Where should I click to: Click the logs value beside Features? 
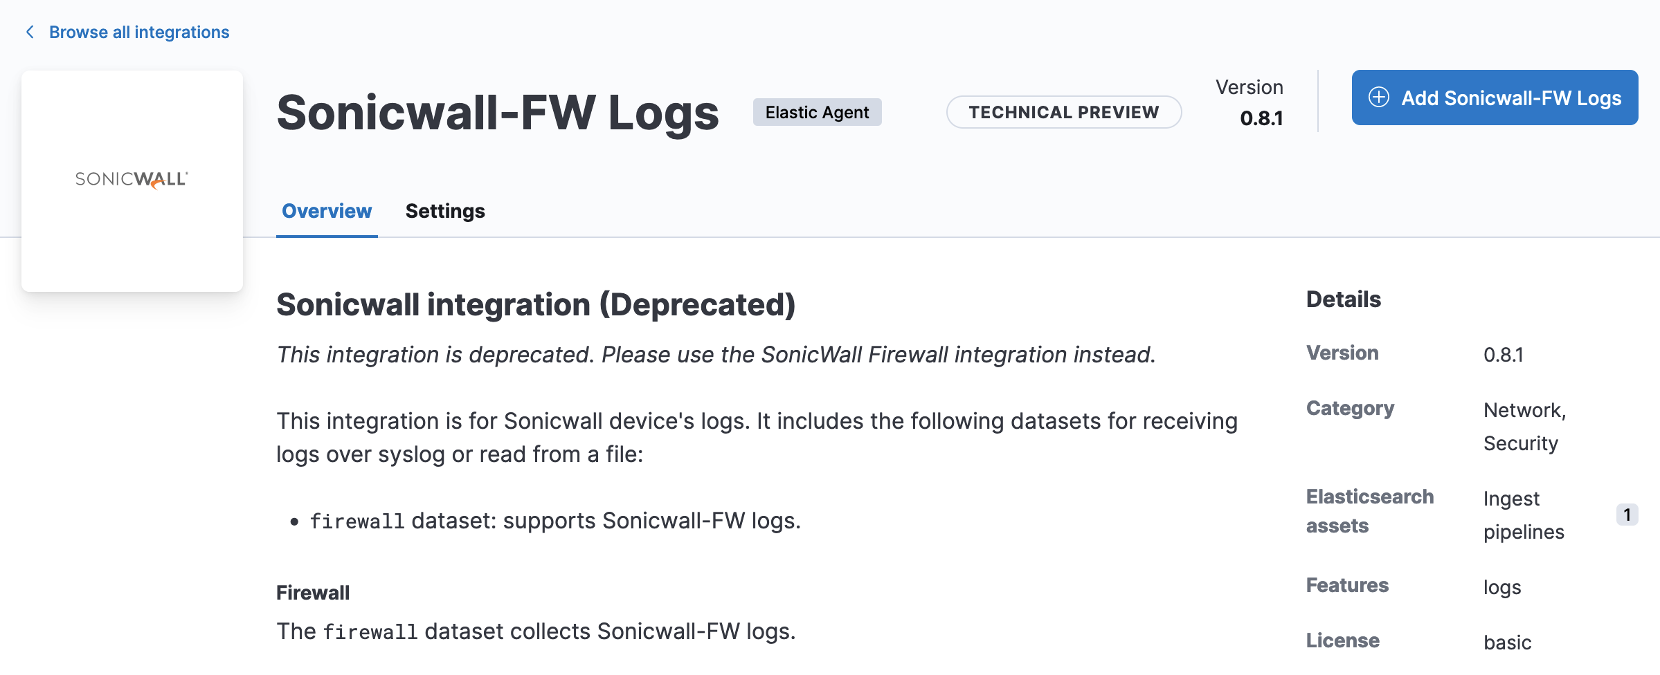[1502, 587]
